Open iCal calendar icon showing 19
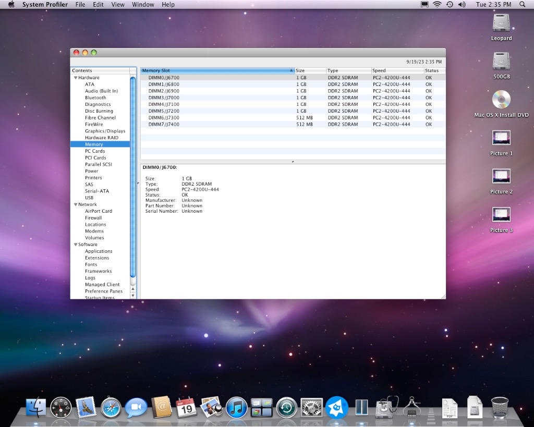 point(186,407)
